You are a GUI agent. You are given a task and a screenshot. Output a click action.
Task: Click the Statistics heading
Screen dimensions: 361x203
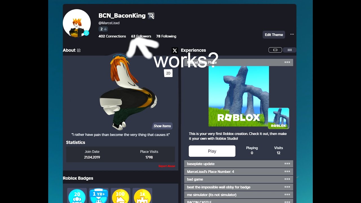76,142
